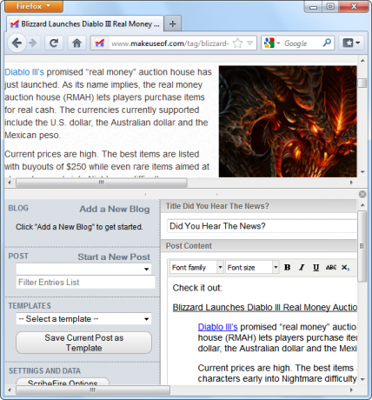
Task: Minimize the Firefox window
Action: point(313,7)
